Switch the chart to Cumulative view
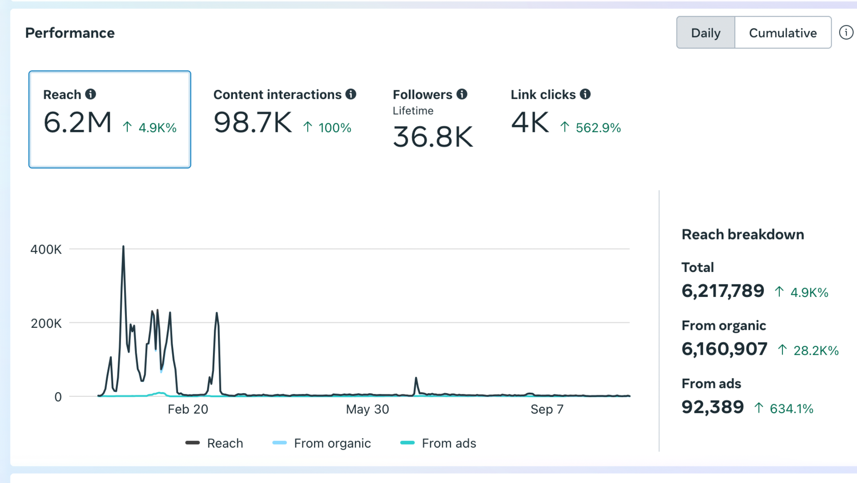 783,33
